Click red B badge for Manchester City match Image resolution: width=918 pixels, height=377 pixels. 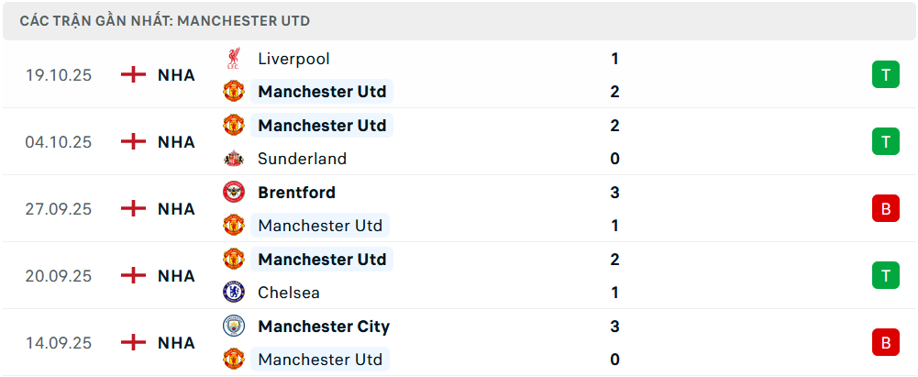click(885, 343)
